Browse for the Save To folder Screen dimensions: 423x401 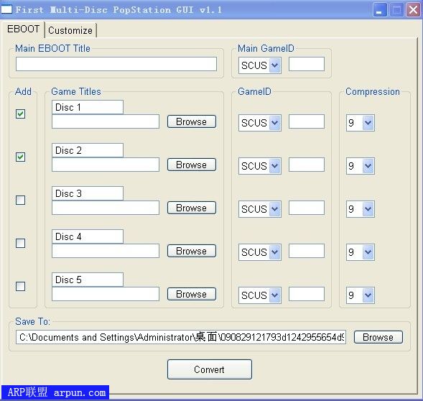click(378, 337)
